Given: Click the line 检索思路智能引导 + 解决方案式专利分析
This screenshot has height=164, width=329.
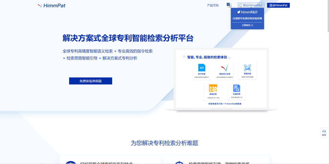Looking at the screenshot, I should pyautogui.click(x=102, y=58).
